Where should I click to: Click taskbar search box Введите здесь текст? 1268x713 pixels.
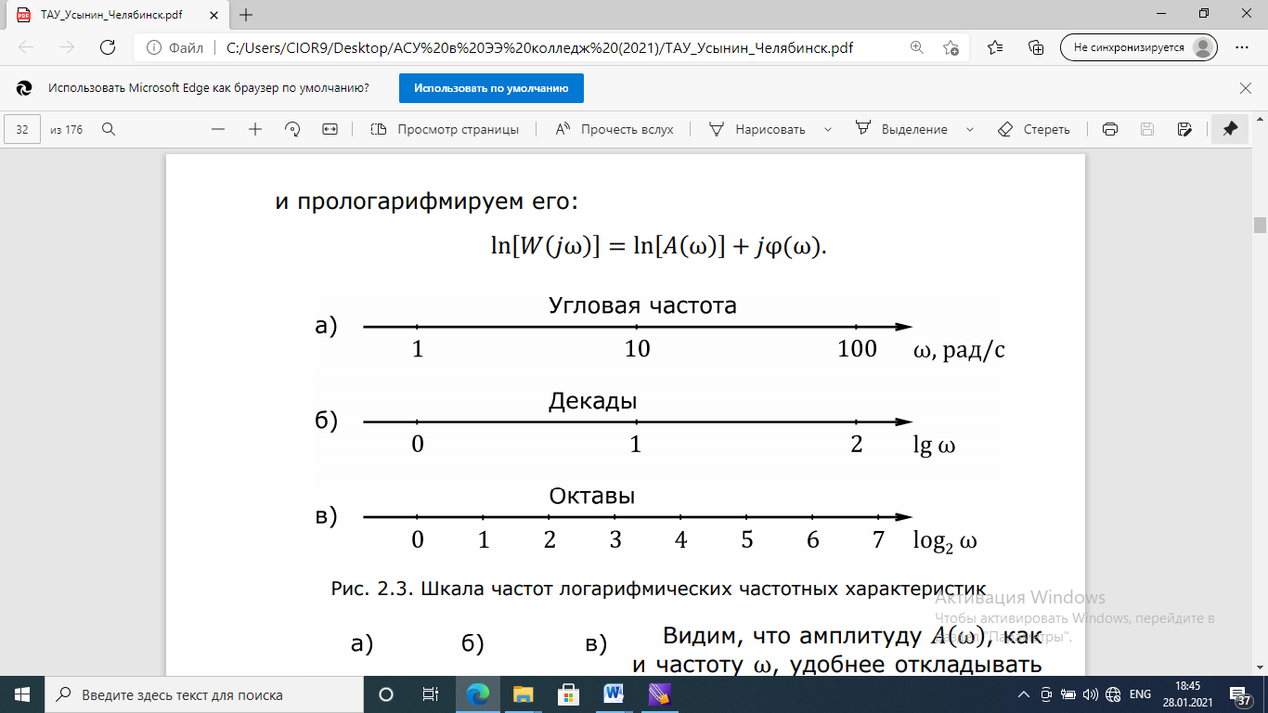pos(204,694)
